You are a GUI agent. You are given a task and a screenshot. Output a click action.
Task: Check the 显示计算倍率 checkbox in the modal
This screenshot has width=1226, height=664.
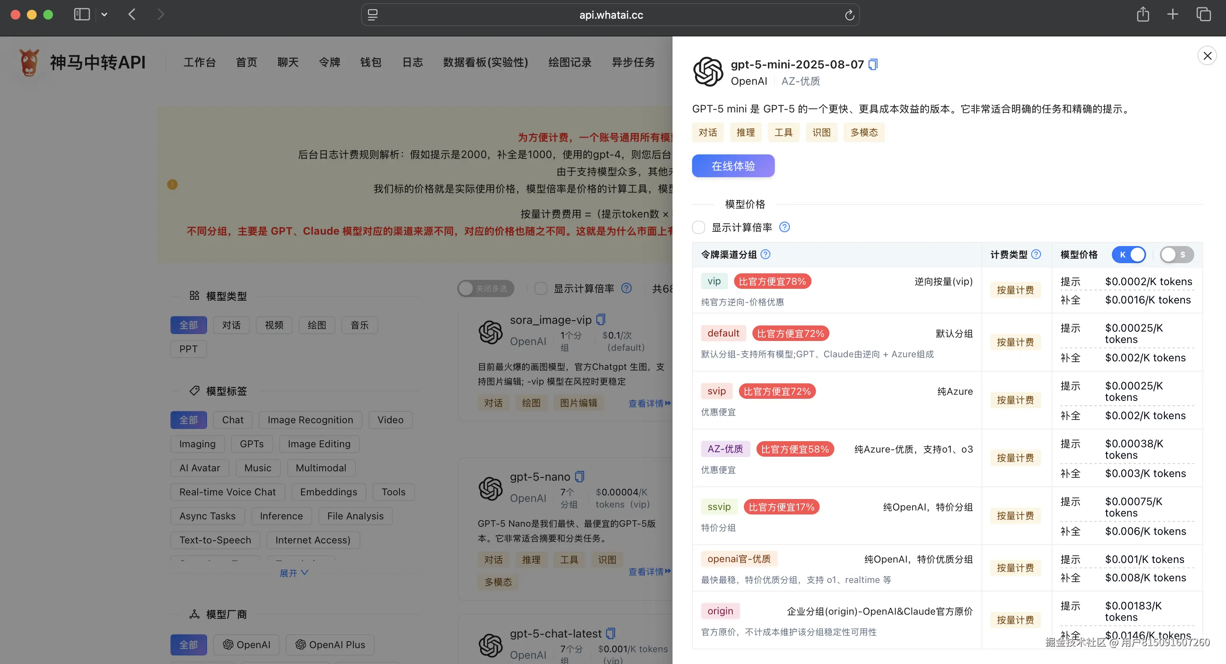[698, 227]
